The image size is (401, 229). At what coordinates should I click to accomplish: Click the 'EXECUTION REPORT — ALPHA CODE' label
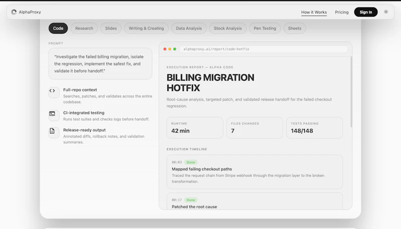point(200,67)
